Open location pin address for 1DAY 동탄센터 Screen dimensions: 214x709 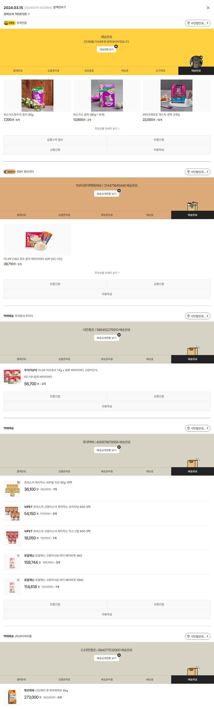coord(197,172)
